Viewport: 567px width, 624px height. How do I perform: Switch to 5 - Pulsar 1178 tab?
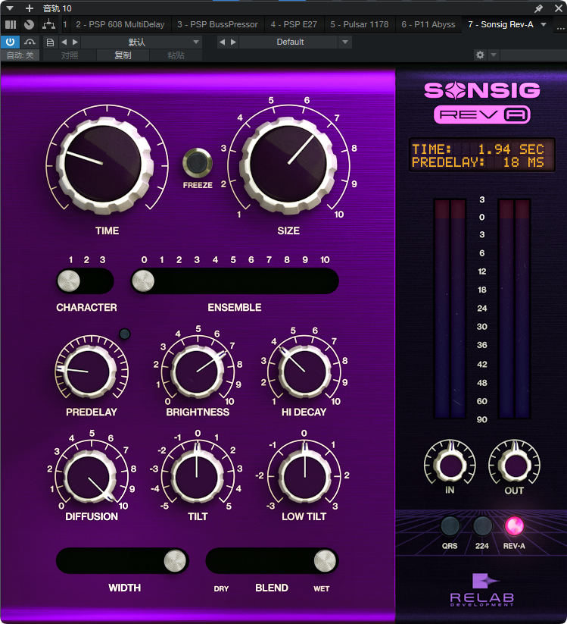click(359, 25)
